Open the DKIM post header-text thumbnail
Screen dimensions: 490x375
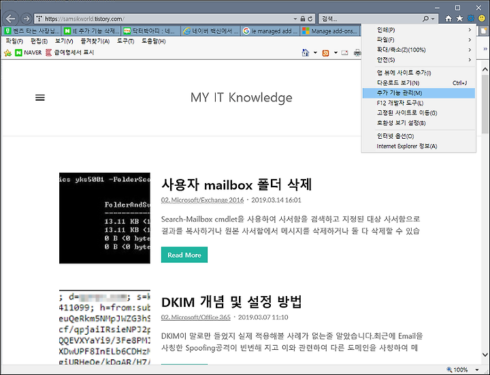pyautogui.click(x=105, y=327)
